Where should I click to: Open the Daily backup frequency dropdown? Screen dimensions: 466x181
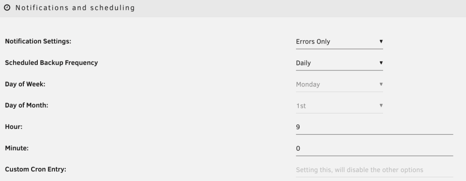point(339,63)
